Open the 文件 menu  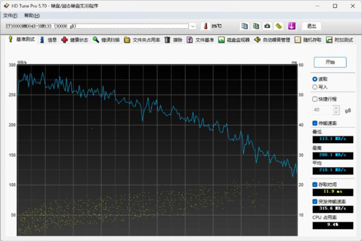pos(10,16)
